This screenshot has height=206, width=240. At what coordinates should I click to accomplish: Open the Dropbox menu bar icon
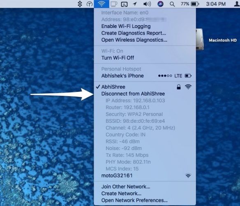(80, 4)
